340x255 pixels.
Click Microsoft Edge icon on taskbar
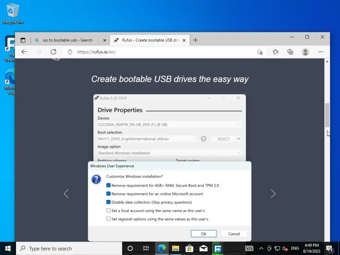[162, 248]
